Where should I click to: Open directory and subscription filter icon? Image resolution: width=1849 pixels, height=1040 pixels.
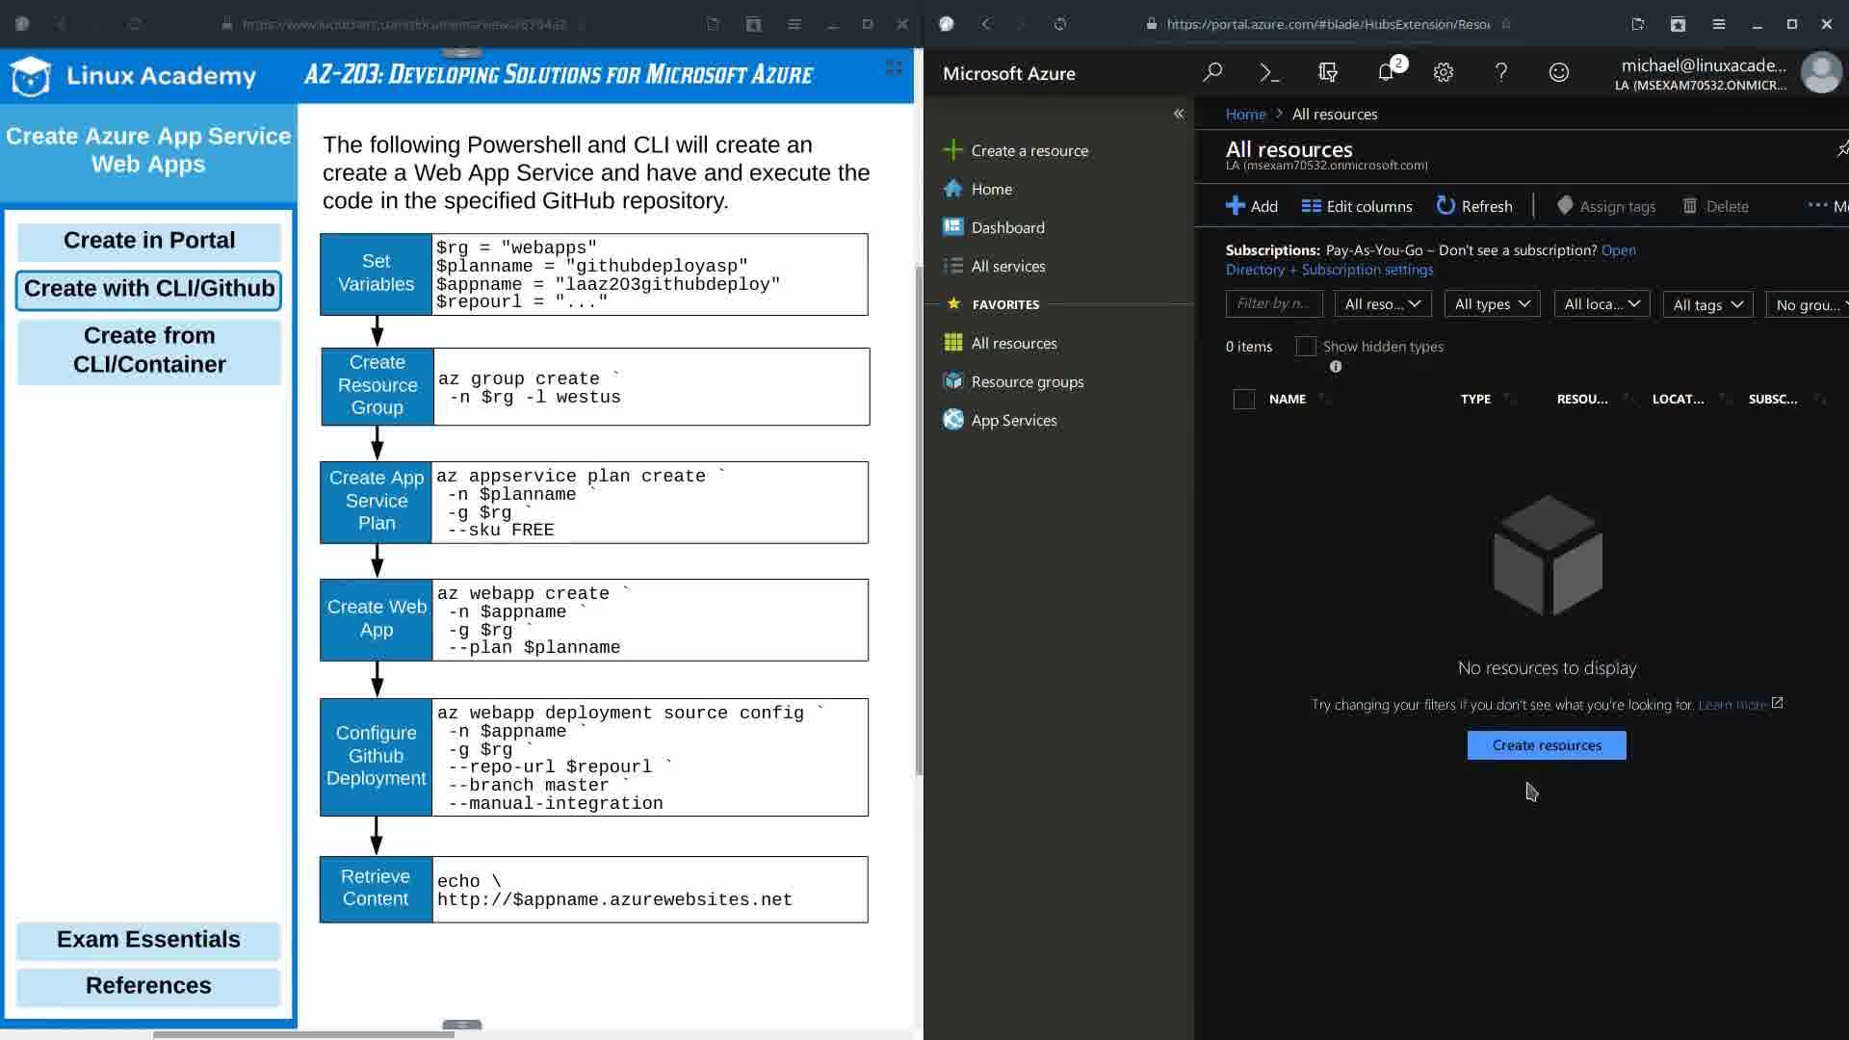[1328, 72]
